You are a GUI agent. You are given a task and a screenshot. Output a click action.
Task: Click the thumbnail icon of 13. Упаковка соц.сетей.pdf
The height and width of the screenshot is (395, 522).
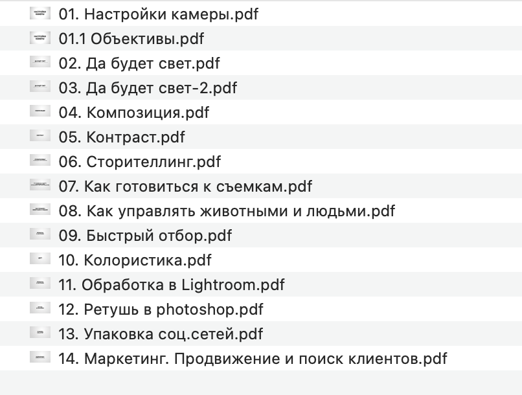[x=40, y=333]
